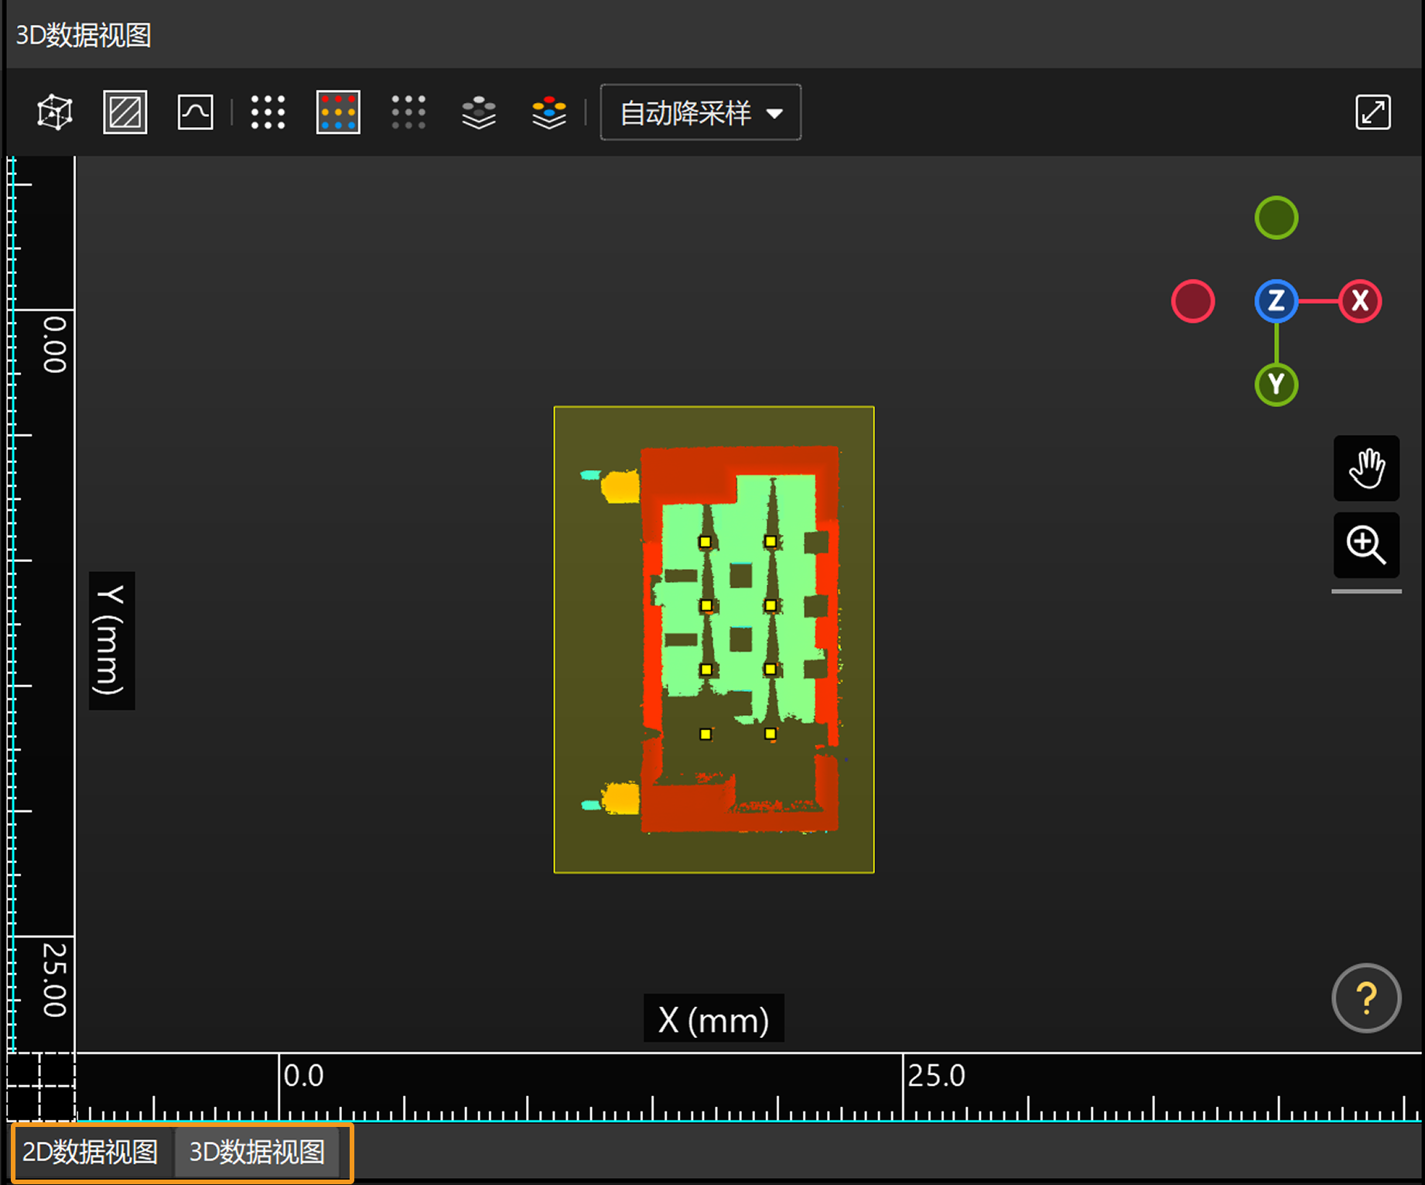Activate the pan hand tool

[x=1365, y=468]
